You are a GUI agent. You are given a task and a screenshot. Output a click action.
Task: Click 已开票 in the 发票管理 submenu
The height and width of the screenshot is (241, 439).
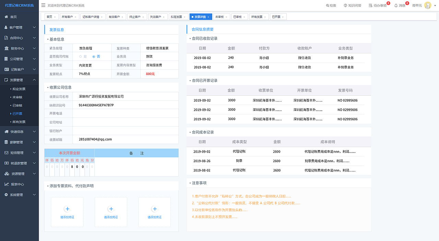click(x=18, y=113)
